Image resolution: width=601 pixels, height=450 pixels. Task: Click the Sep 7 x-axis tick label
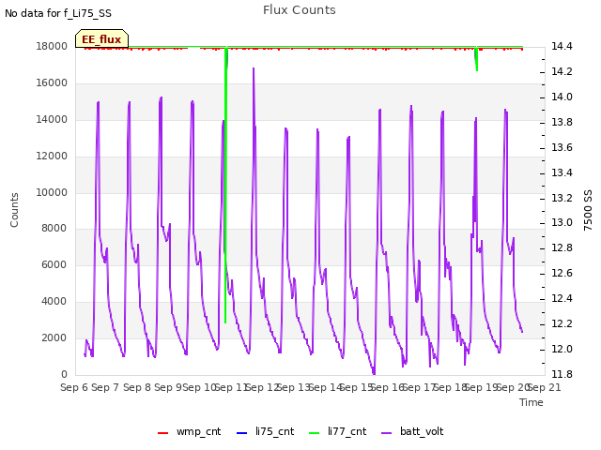105,387
